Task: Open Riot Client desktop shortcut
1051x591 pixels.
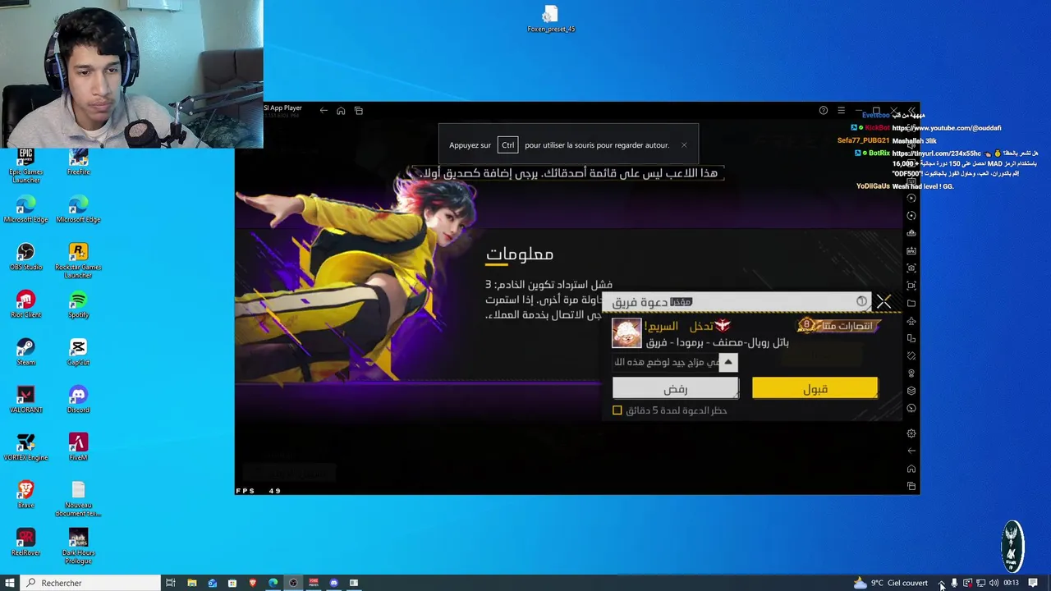Action: coord(25,305)
